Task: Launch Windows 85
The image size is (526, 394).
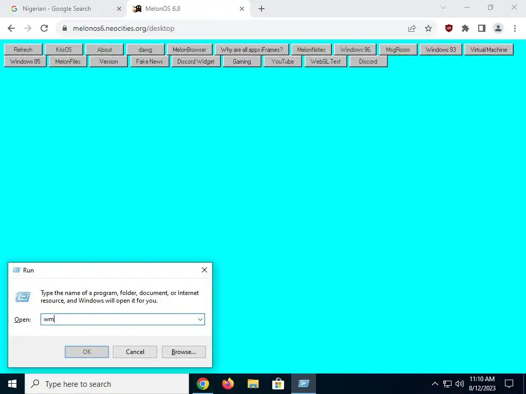Action: coord(25,62)
